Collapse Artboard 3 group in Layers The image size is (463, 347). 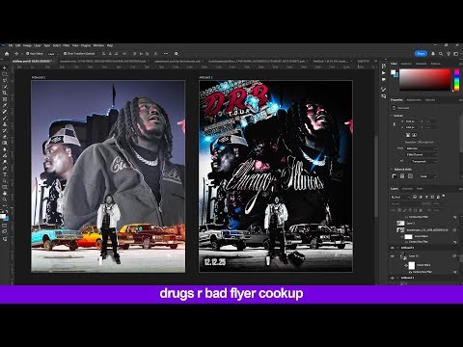(x=397, y=248)
